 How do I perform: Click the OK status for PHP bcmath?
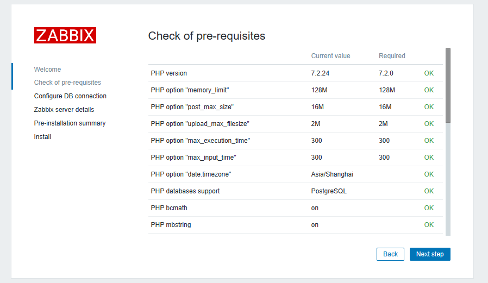tap(429, 208)
